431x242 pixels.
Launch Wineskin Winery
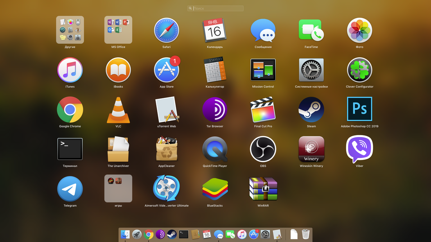click(x=311, y=149)
